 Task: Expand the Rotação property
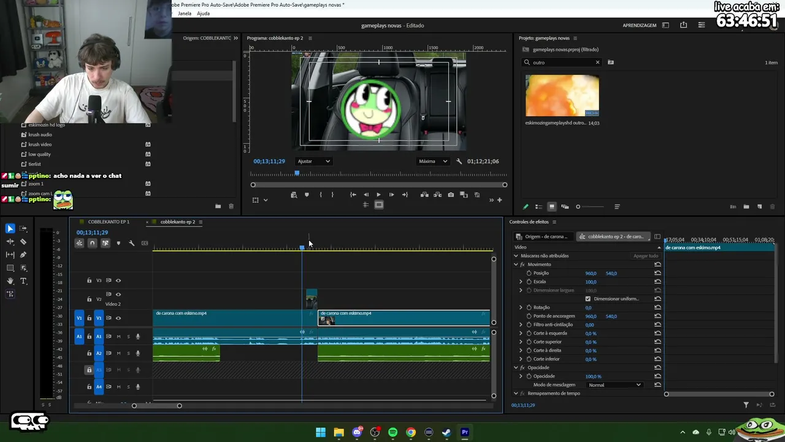pyautogui.click(x=521, y=308)
